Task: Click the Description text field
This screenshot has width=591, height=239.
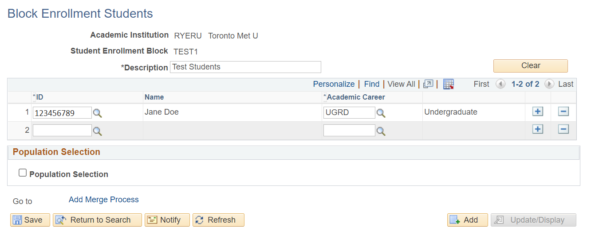Action: click(245, 67)
